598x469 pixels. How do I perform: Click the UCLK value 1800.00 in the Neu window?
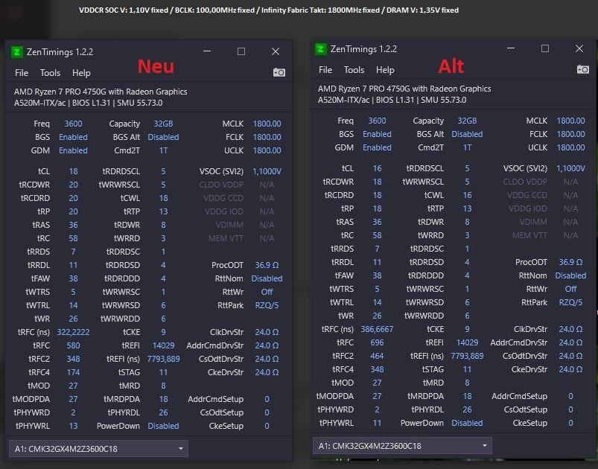(267, 150)
